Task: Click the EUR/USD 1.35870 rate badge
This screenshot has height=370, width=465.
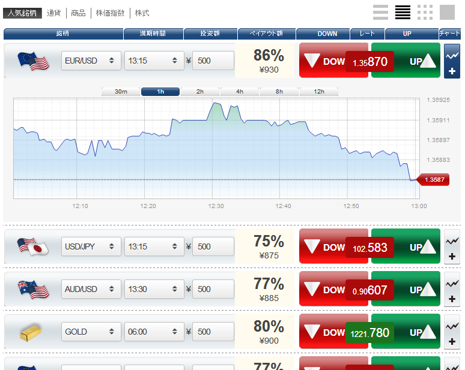Action: (370, 62)
